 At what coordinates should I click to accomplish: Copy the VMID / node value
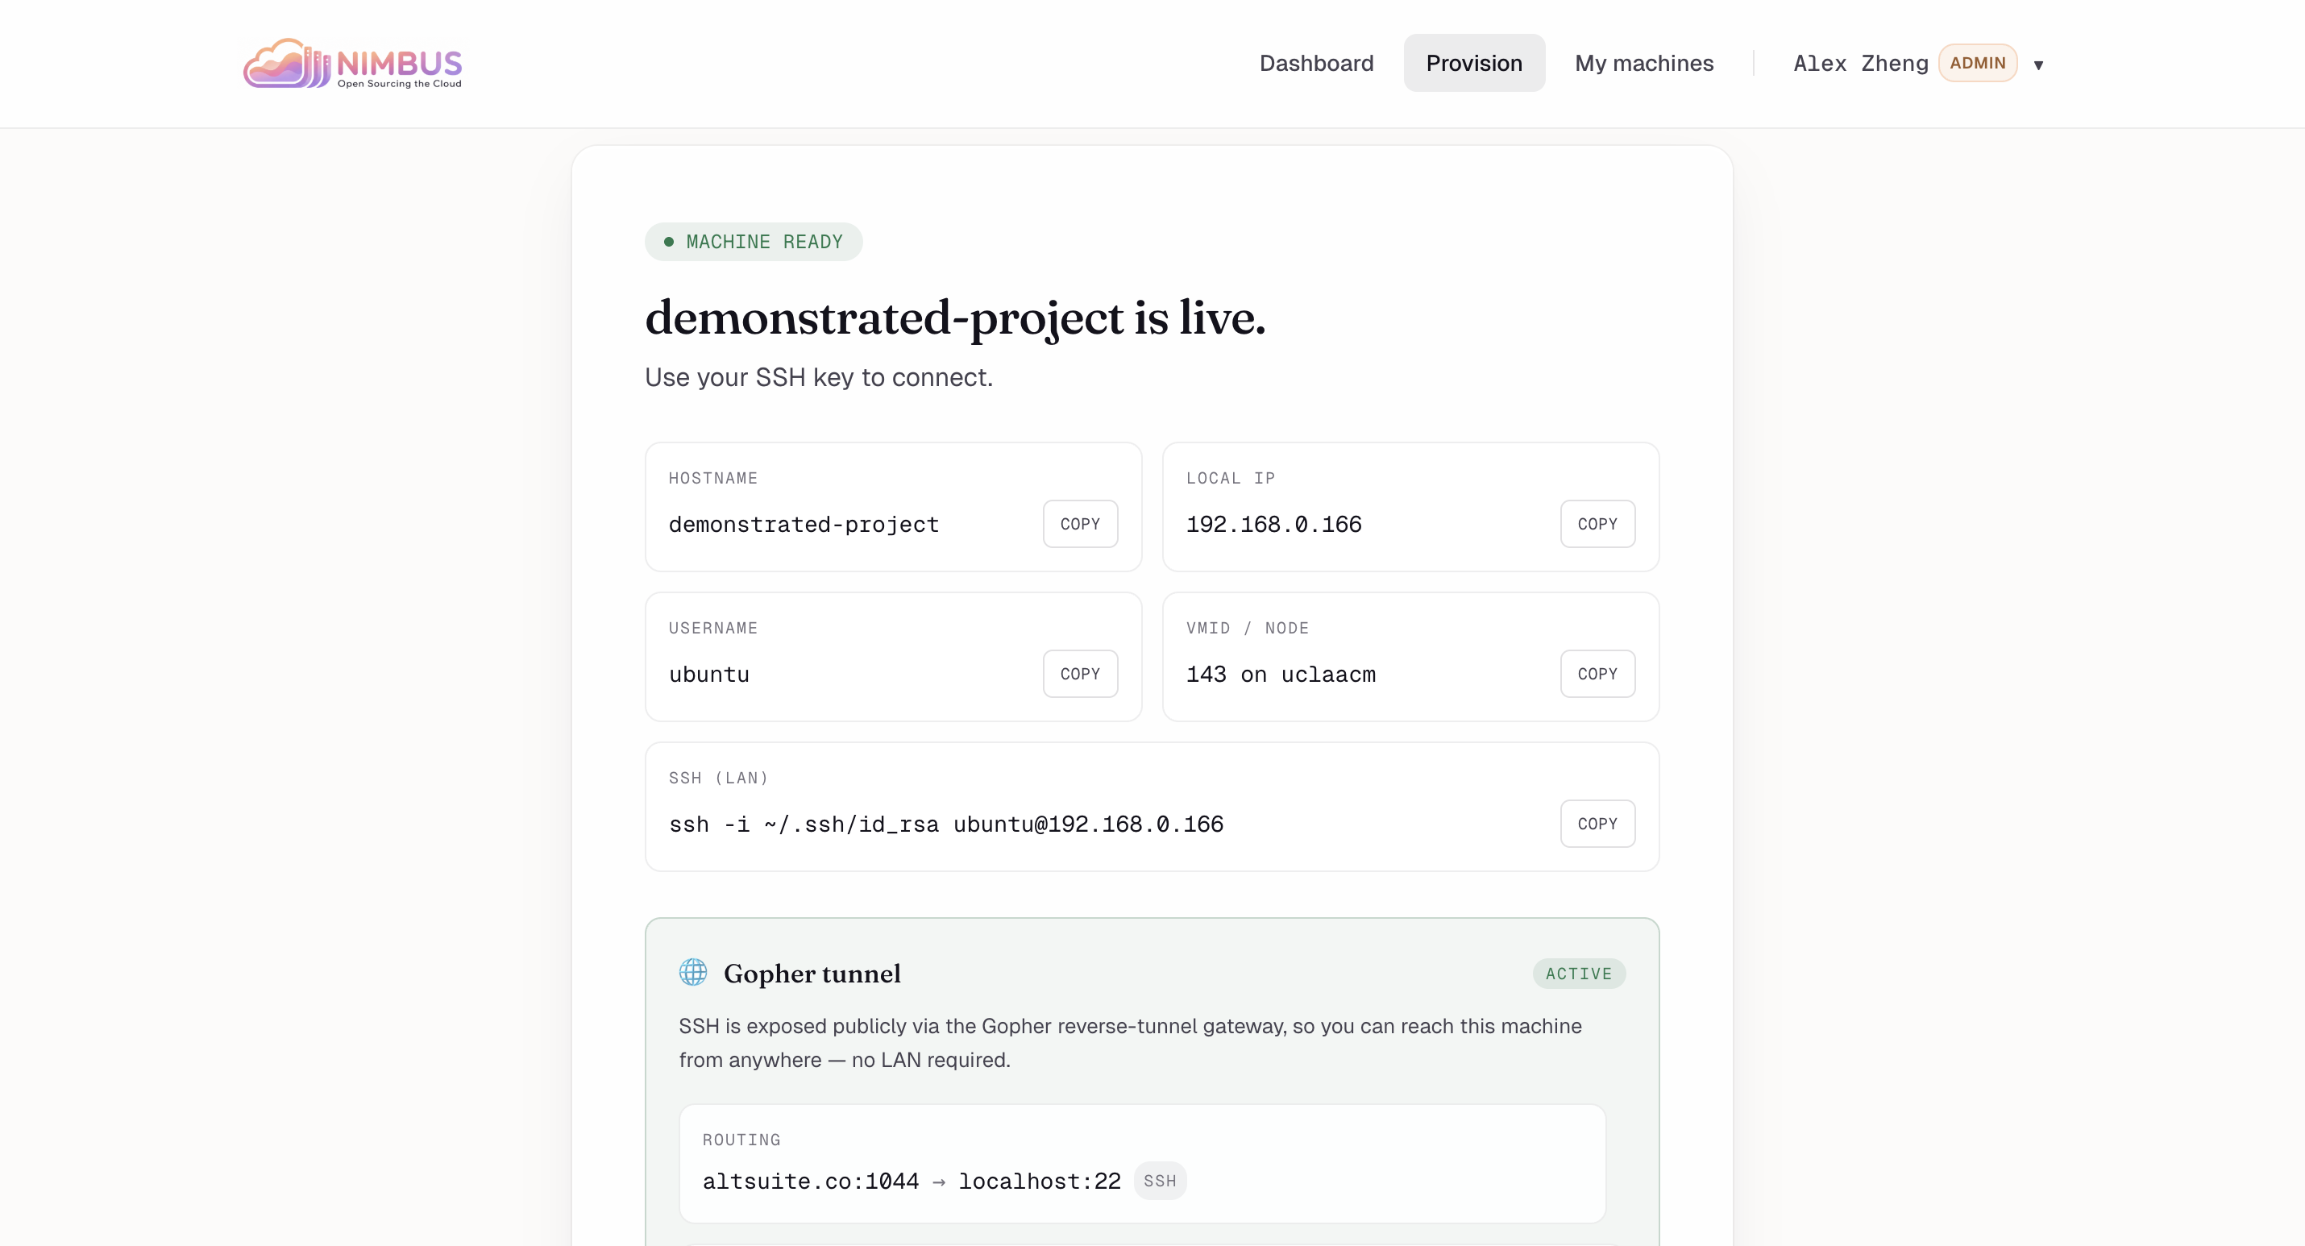[1597, 674]
